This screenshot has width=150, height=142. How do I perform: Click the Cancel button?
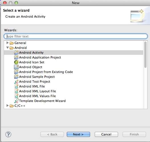(106, 134)
